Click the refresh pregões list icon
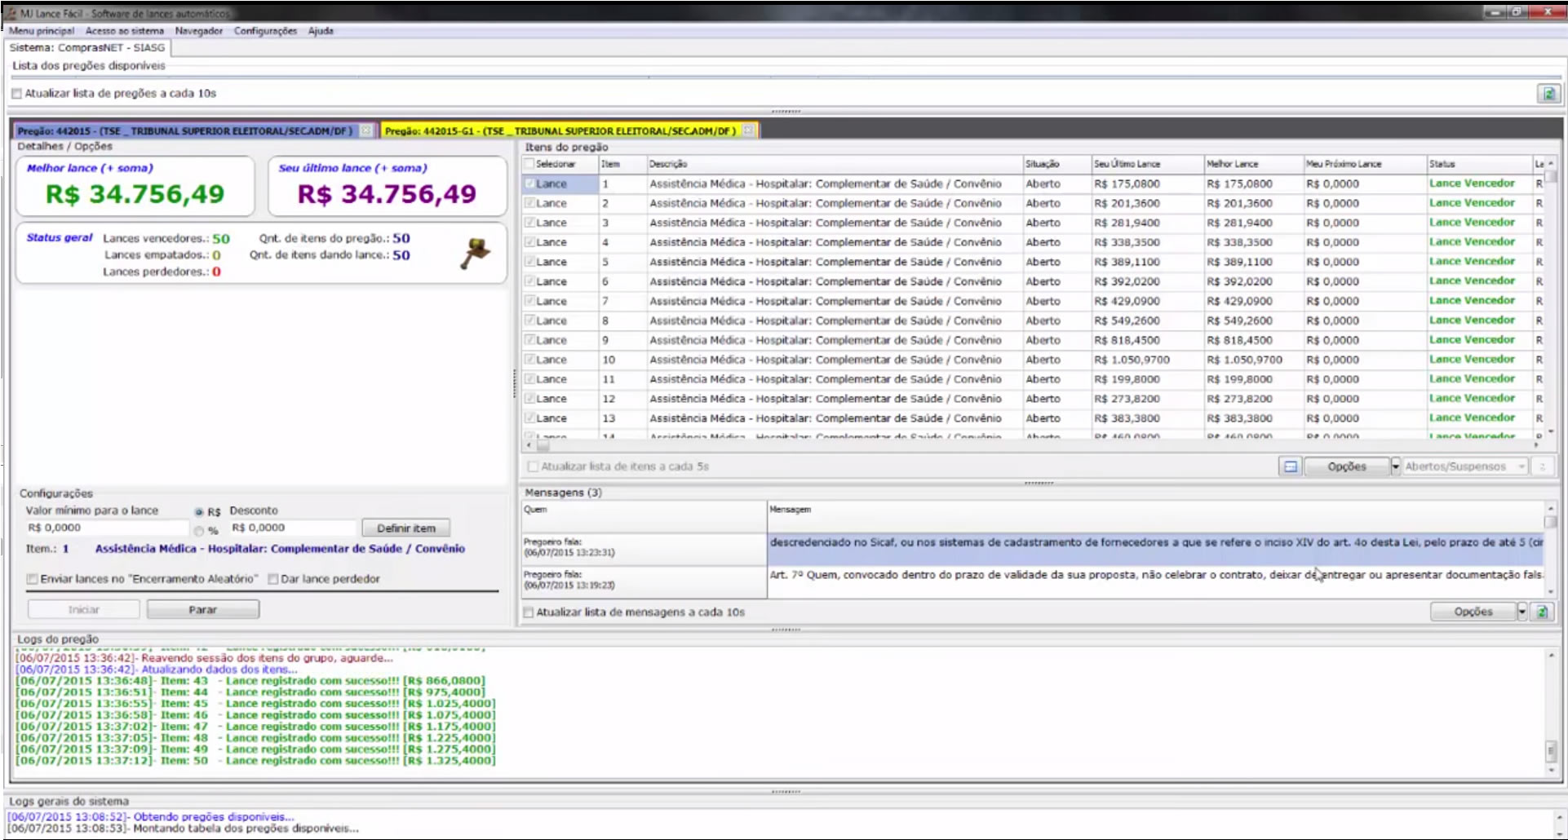The height and width of the screenshot is (840, 1568). pyautogui.click(x=1548, y=94)
